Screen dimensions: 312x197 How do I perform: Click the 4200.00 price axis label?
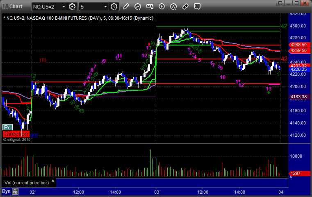298,86
